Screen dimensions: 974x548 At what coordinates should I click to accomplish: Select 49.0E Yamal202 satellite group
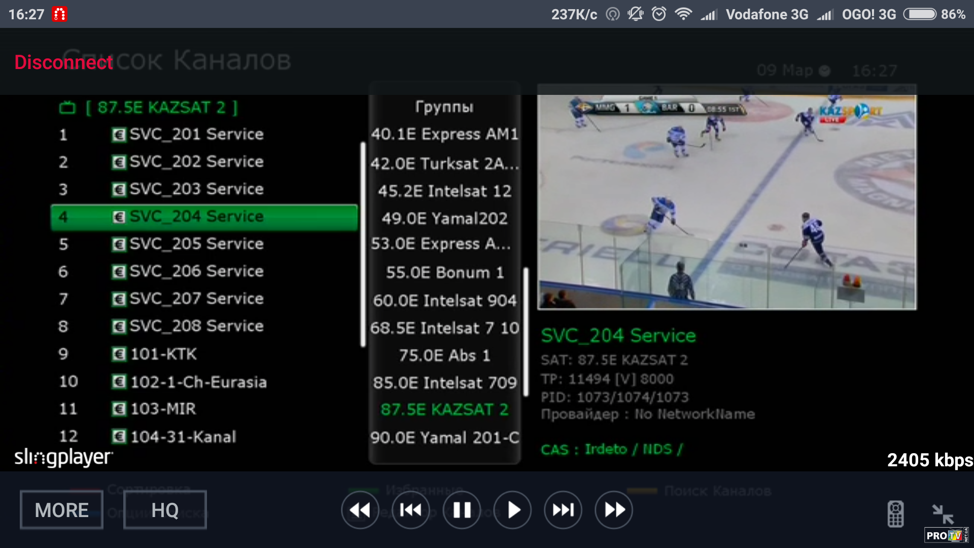tap(444, 219)
